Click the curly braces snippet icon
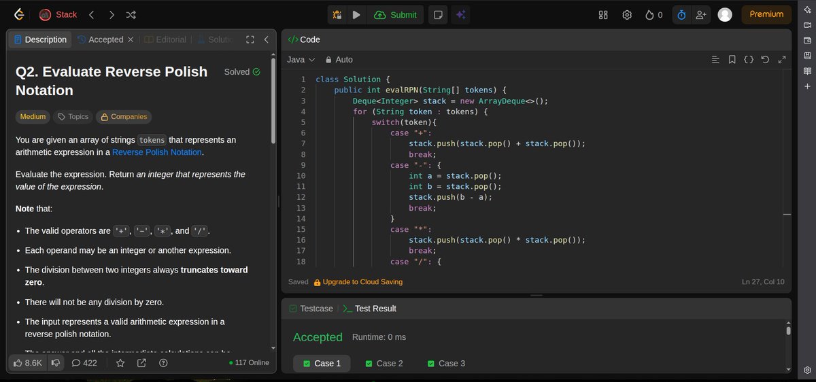This screenshot has width=816, height=382. [749, 60]
